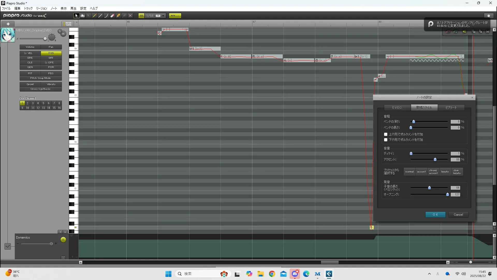Mute the MIKU track
The image size is (497, 280).
[x=63, y=34]
